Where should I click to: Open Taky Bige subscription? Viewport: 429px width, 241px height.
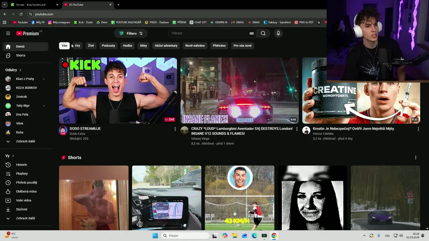25,105
